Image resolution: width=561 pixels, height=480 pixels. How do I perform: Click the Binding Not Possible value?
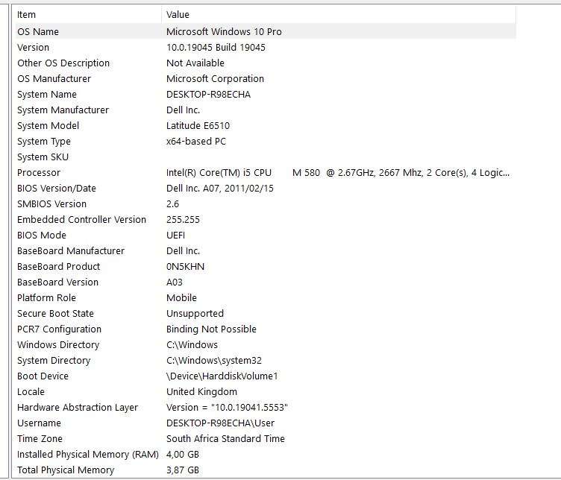pyautogui.click(x=211, y=329)
